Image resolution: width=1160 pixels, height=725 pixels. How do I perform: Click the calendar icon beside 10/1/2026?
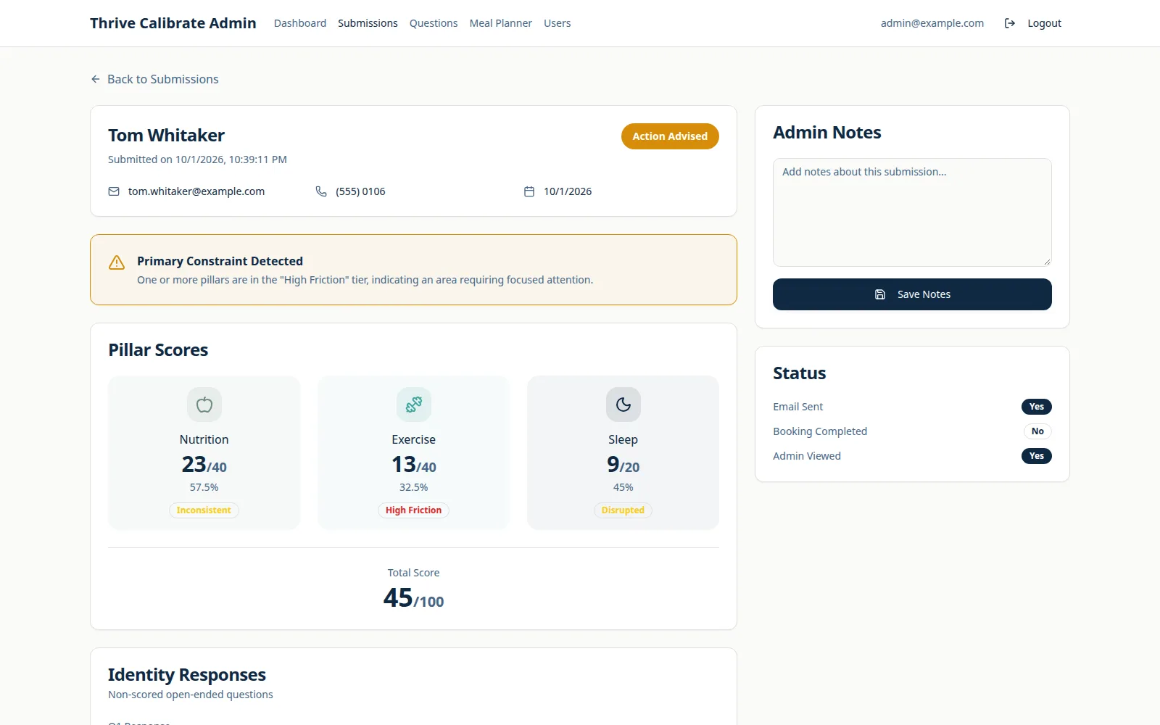coord(529,191)
